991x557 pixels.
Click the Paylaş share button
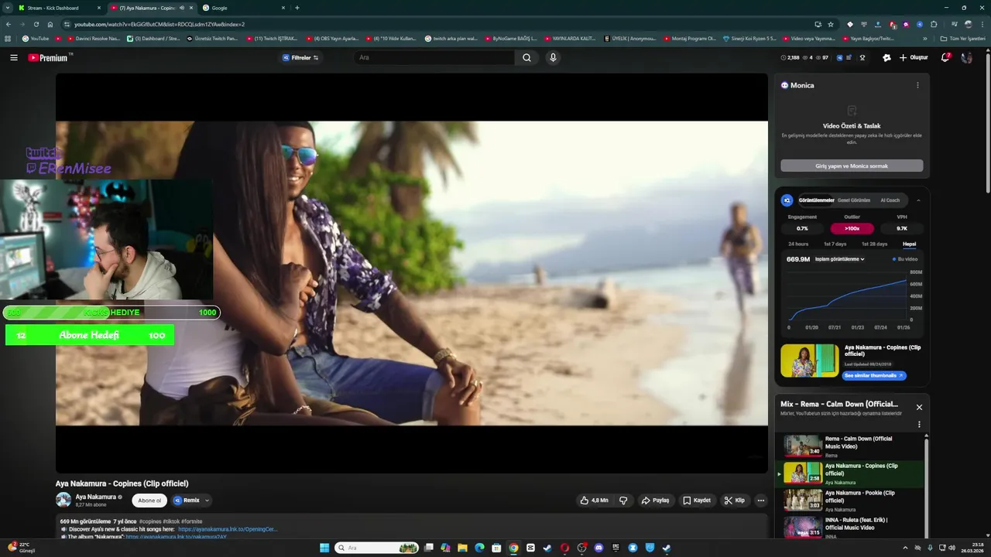coord(655,501)
